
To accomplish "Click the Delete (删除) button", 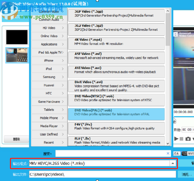I will (x=16, y=139).
